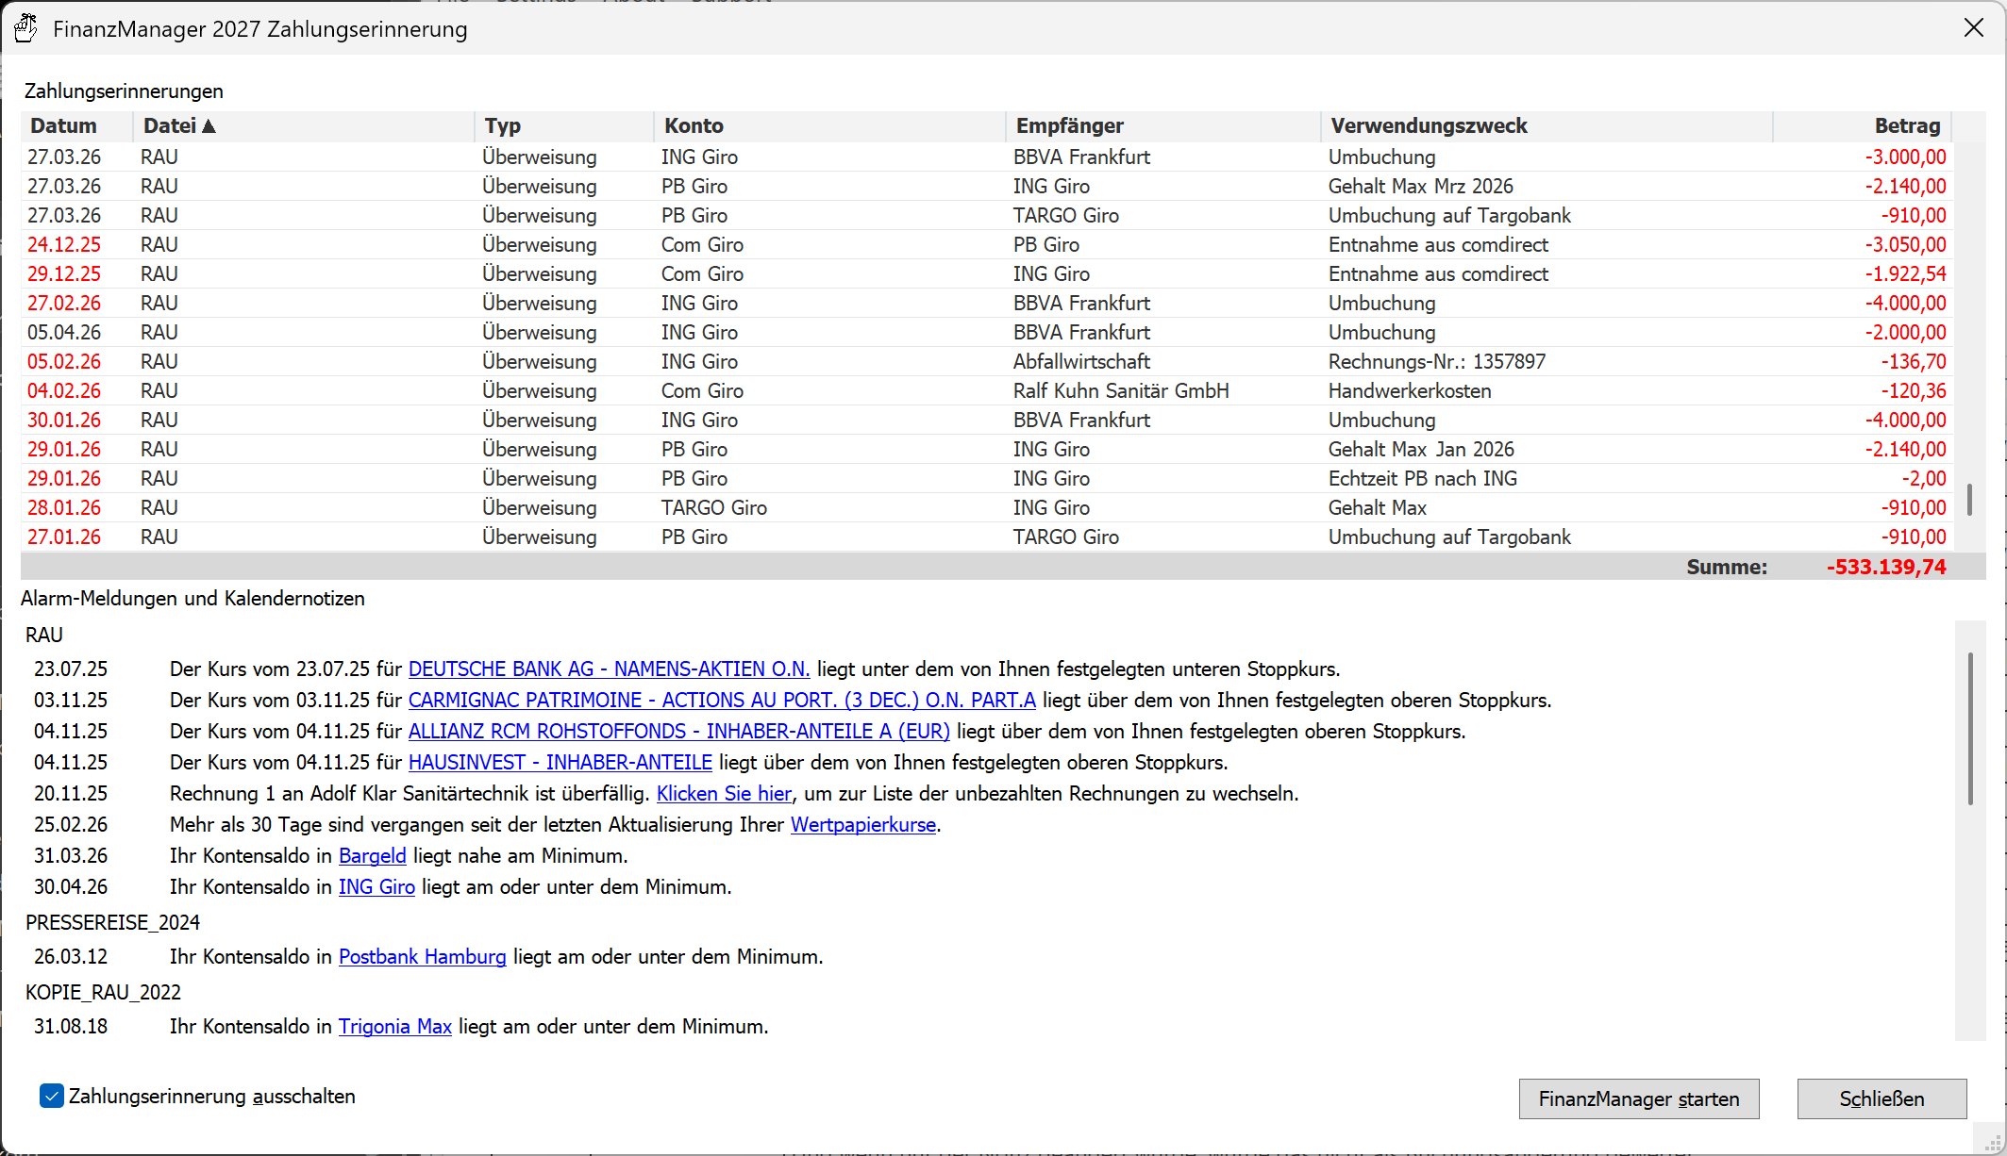This screenshot has width=2007, height=1156.
Task: Click the alarm messages scrollbar thumb
Action: tap(1970, 729)
